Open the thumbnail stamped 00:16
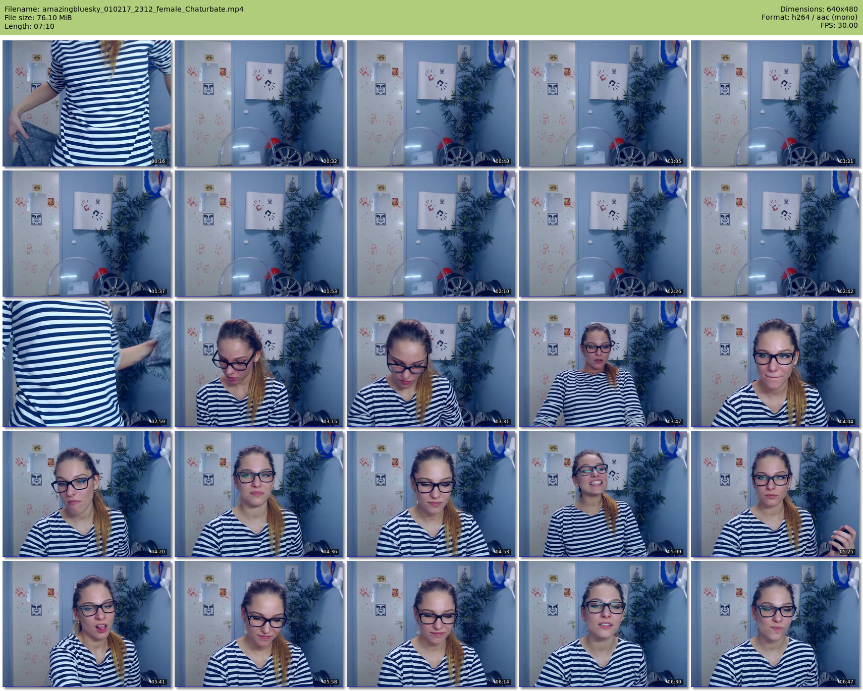Image resolution: width=863 pixels, height=691 pixels. (x=87, y=103)
